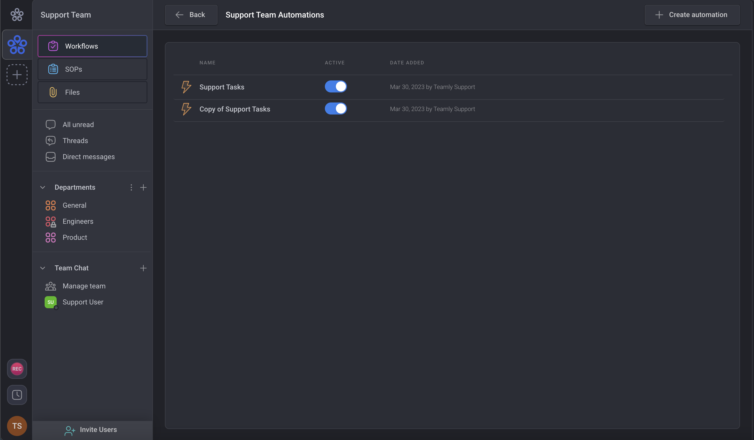Click Invite Users at the bottom
The image size is (754, 440).
(91, 429)
